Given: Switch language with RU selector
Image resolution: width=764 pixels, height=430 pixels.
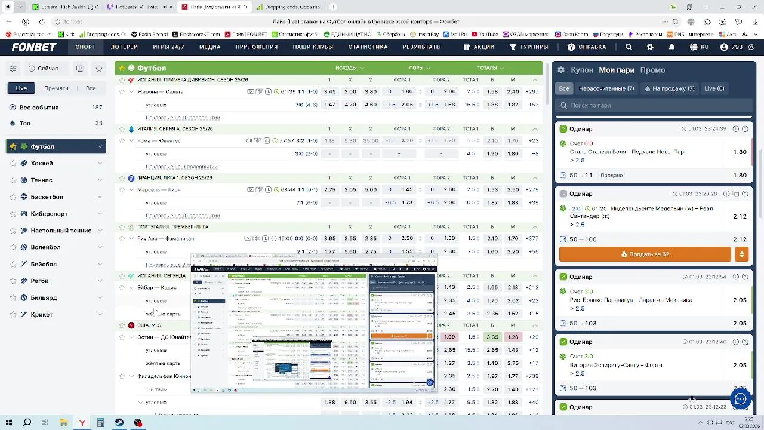Looking at the screenshot, I should tap(700, 47).
